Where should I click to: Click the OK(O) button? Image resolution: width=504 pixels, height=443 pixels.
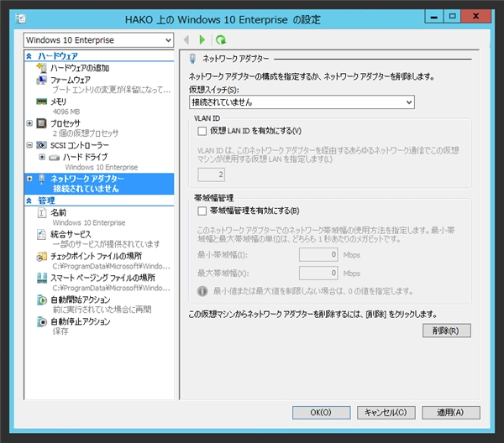pyautogui.click(x=321, y=413)
